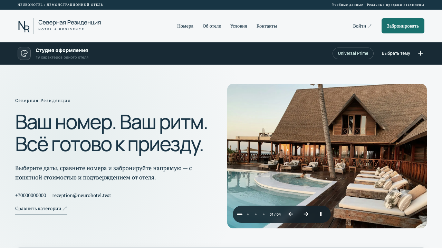Follow the Сравнить категории link
Screen dimensions: 442x248
point(41,209)
